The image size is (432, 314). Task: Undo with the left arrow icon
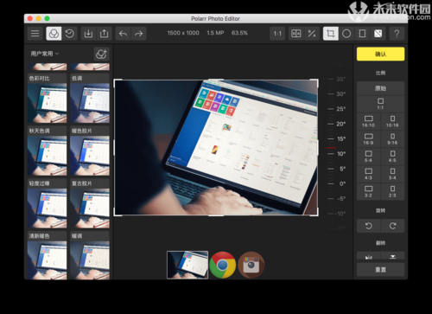pyautogui.click(x=123, y=34)
